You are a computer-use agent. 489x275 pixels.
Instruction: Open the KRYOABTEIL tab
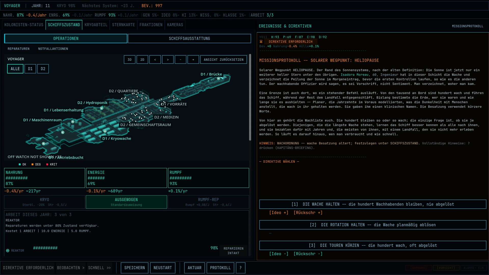click(x=96, y=25)
